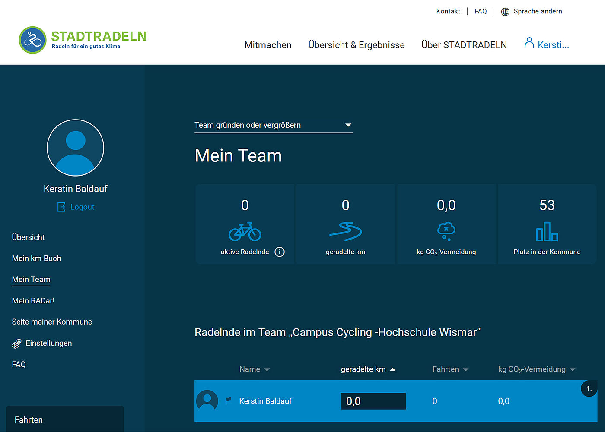This screenshot has height=432, width=605.
Task: Click the rank badge 1. on the row
Action: (589, 389)
